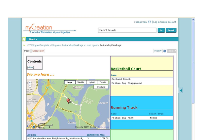The image size is (203, 140).
Task: Click the Pelham Bay Park track row
Action: (142, 118)
